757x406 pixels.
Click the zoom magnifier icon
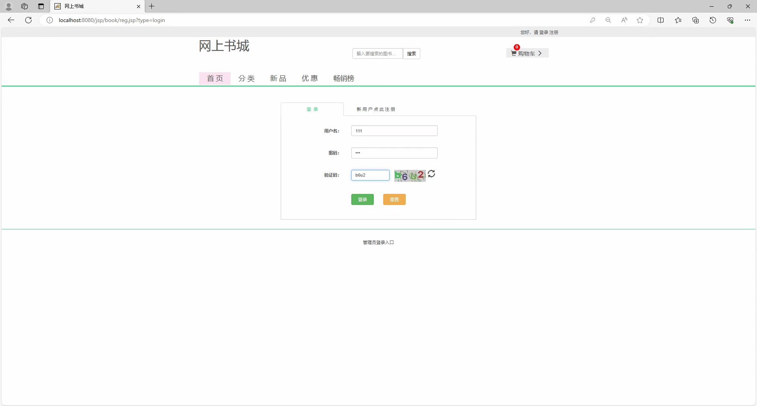(608, 20)
